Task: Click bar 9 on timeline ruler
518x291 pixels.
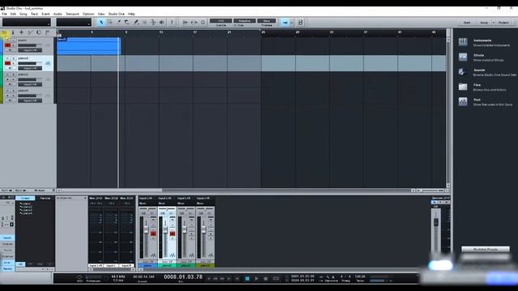Action: (126, 32)
